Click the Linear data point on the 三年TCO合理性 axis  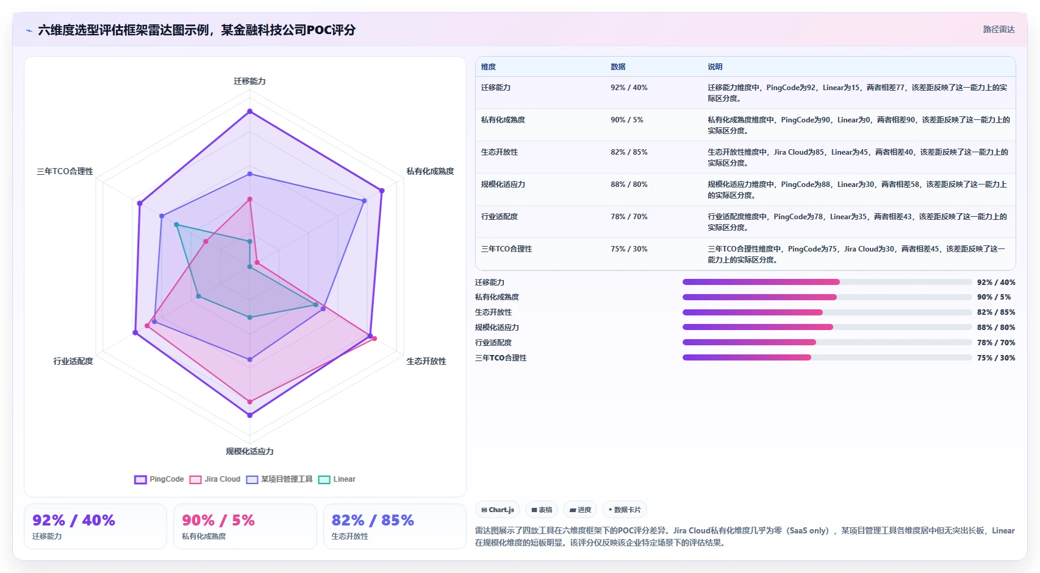[177, 225]
